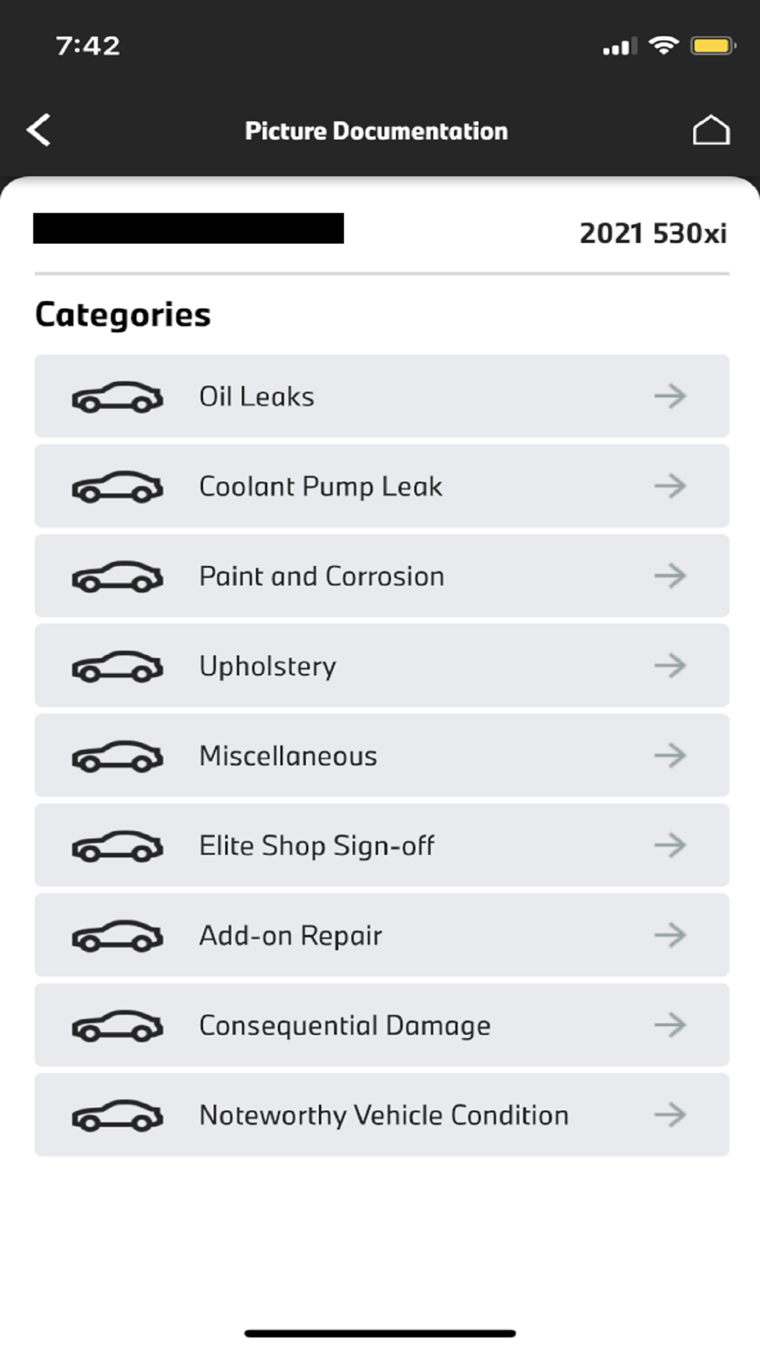Open Elite Shop Sign-off via right arrow
This screenshot has height=1351, width=760.
(x=670, y=845)
